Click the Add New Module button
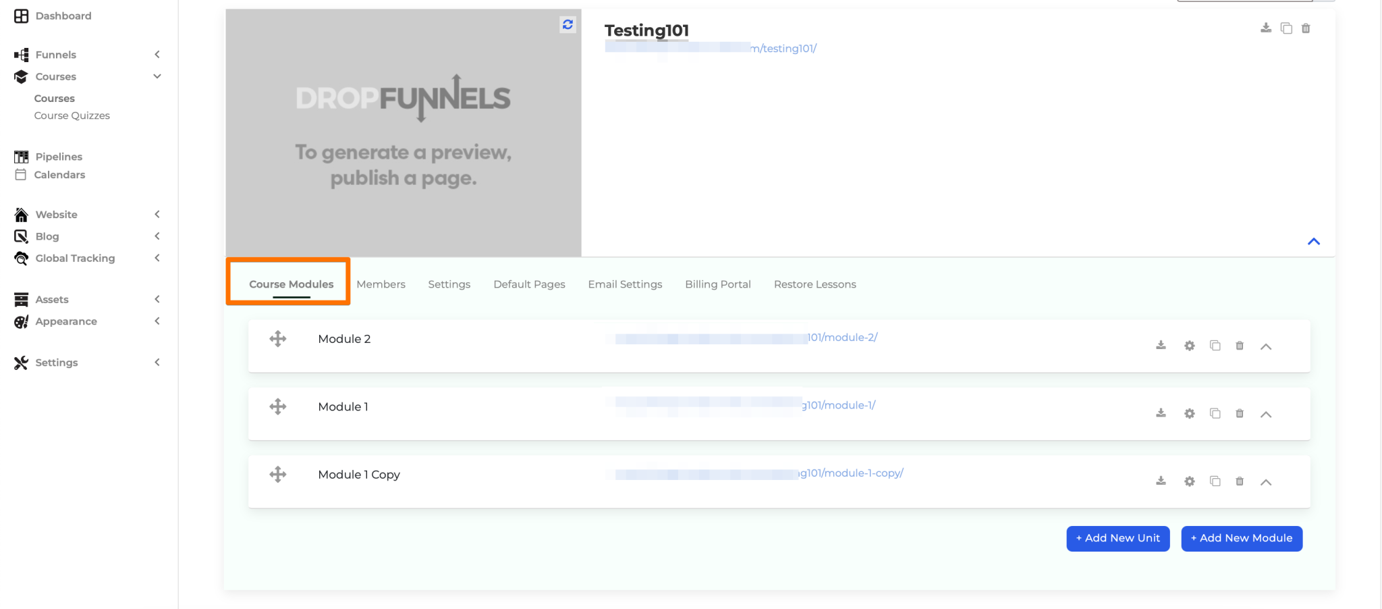Image resolution: width=1382 pixels, height=609 pixels. pyautogui.click(x=1241, y=538)
